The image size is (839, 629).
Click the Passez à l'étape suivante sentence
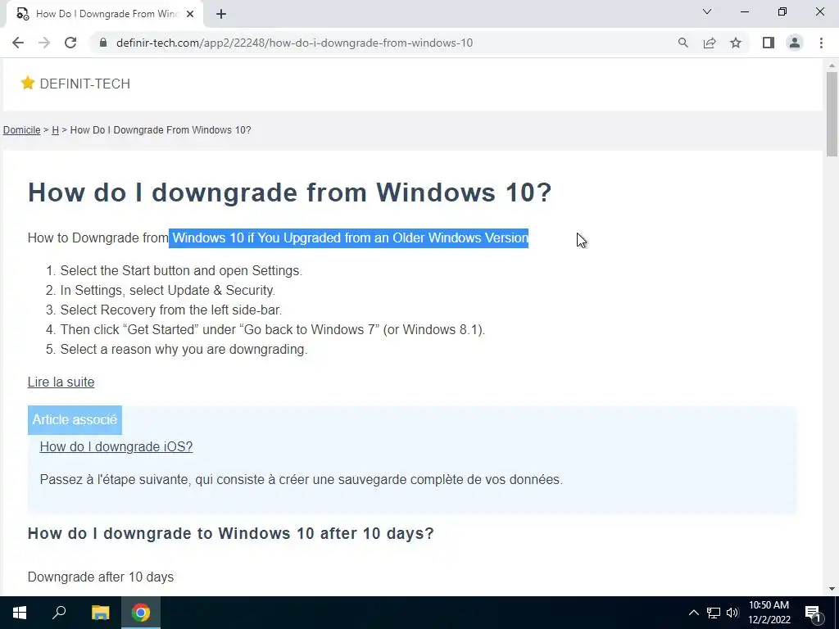pos(302,480)
